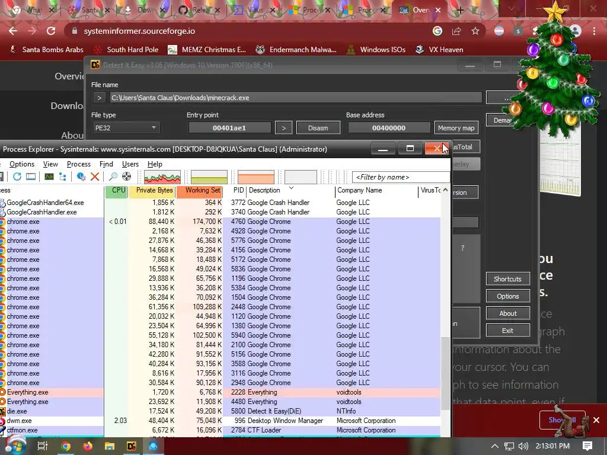Open the View menu in Process Explorer
This screenshot has height=455, width=607.
coord(50,164)
